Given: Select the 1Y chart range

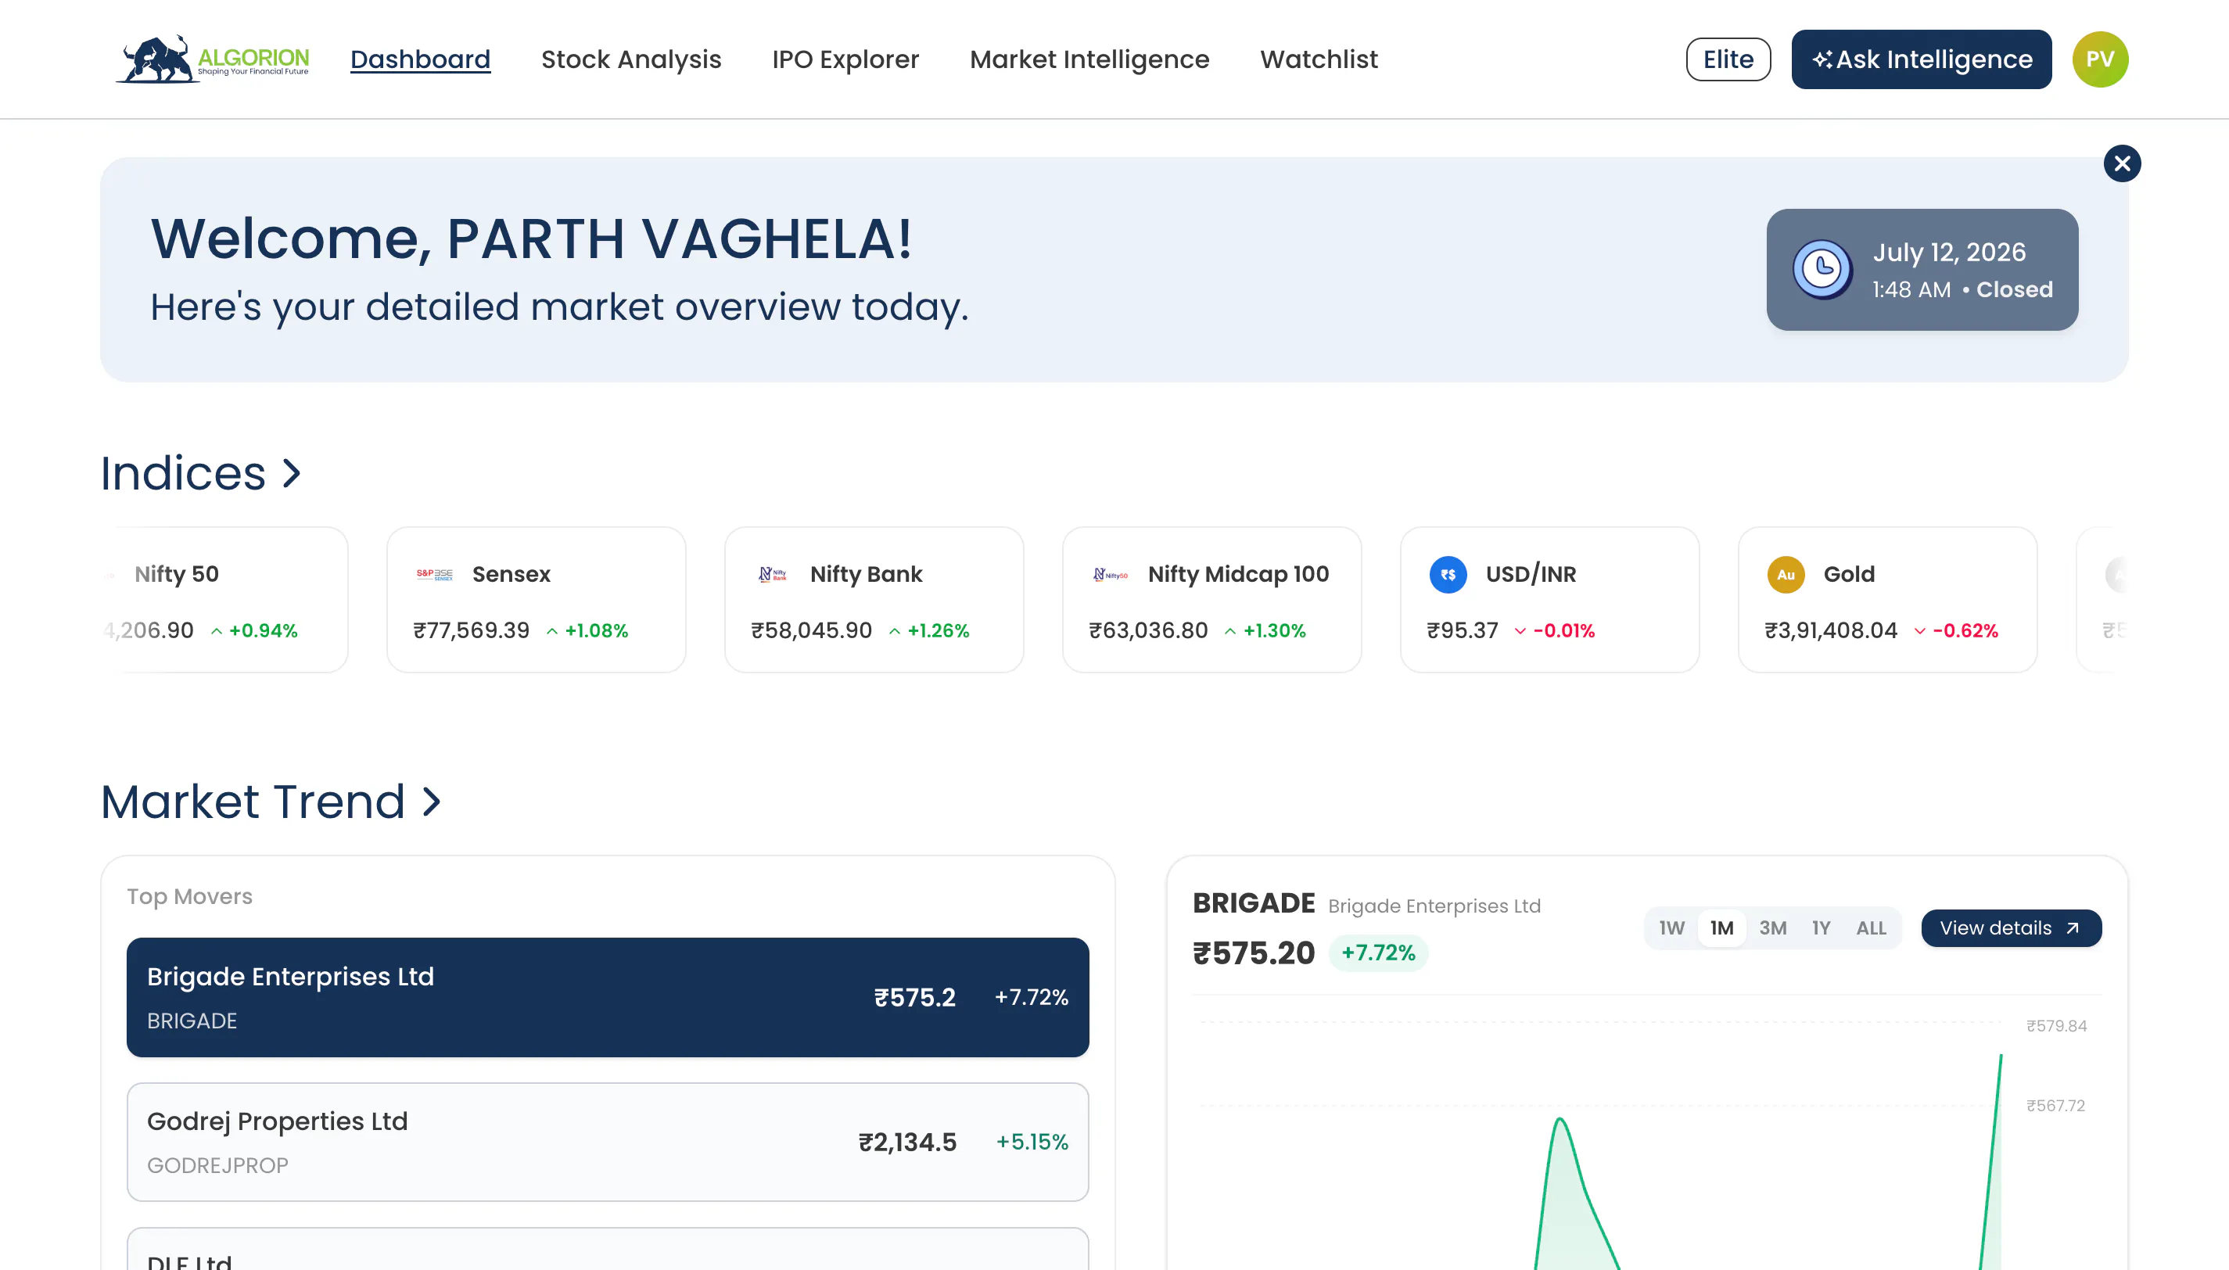Looking at the screenshot, I should [1821, 928].
